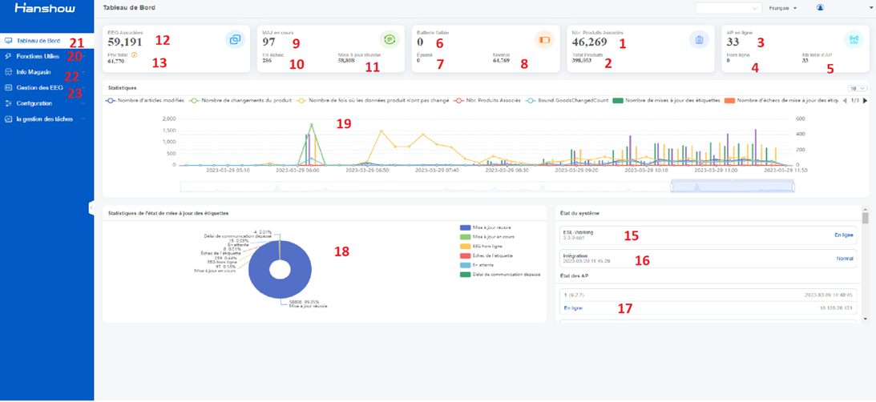Open the statistics count dropdown showing 10

[x=858, y=88]
